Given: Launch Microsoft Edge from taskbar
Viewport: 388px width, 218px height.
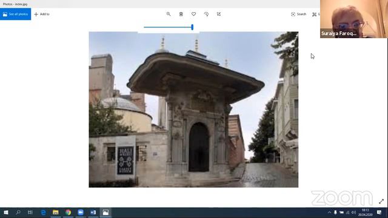Looking at the screenshot, I should [x=43, y=213].
